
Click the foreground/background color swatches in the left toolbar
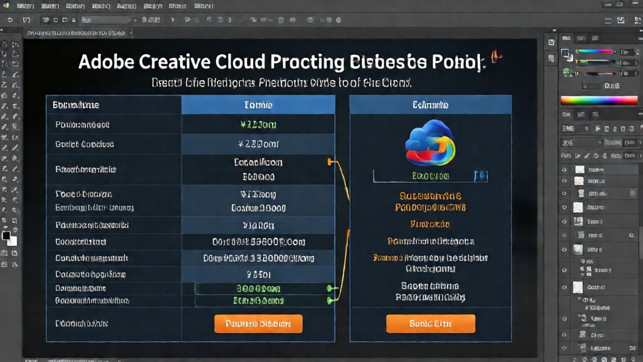(9, 238)
